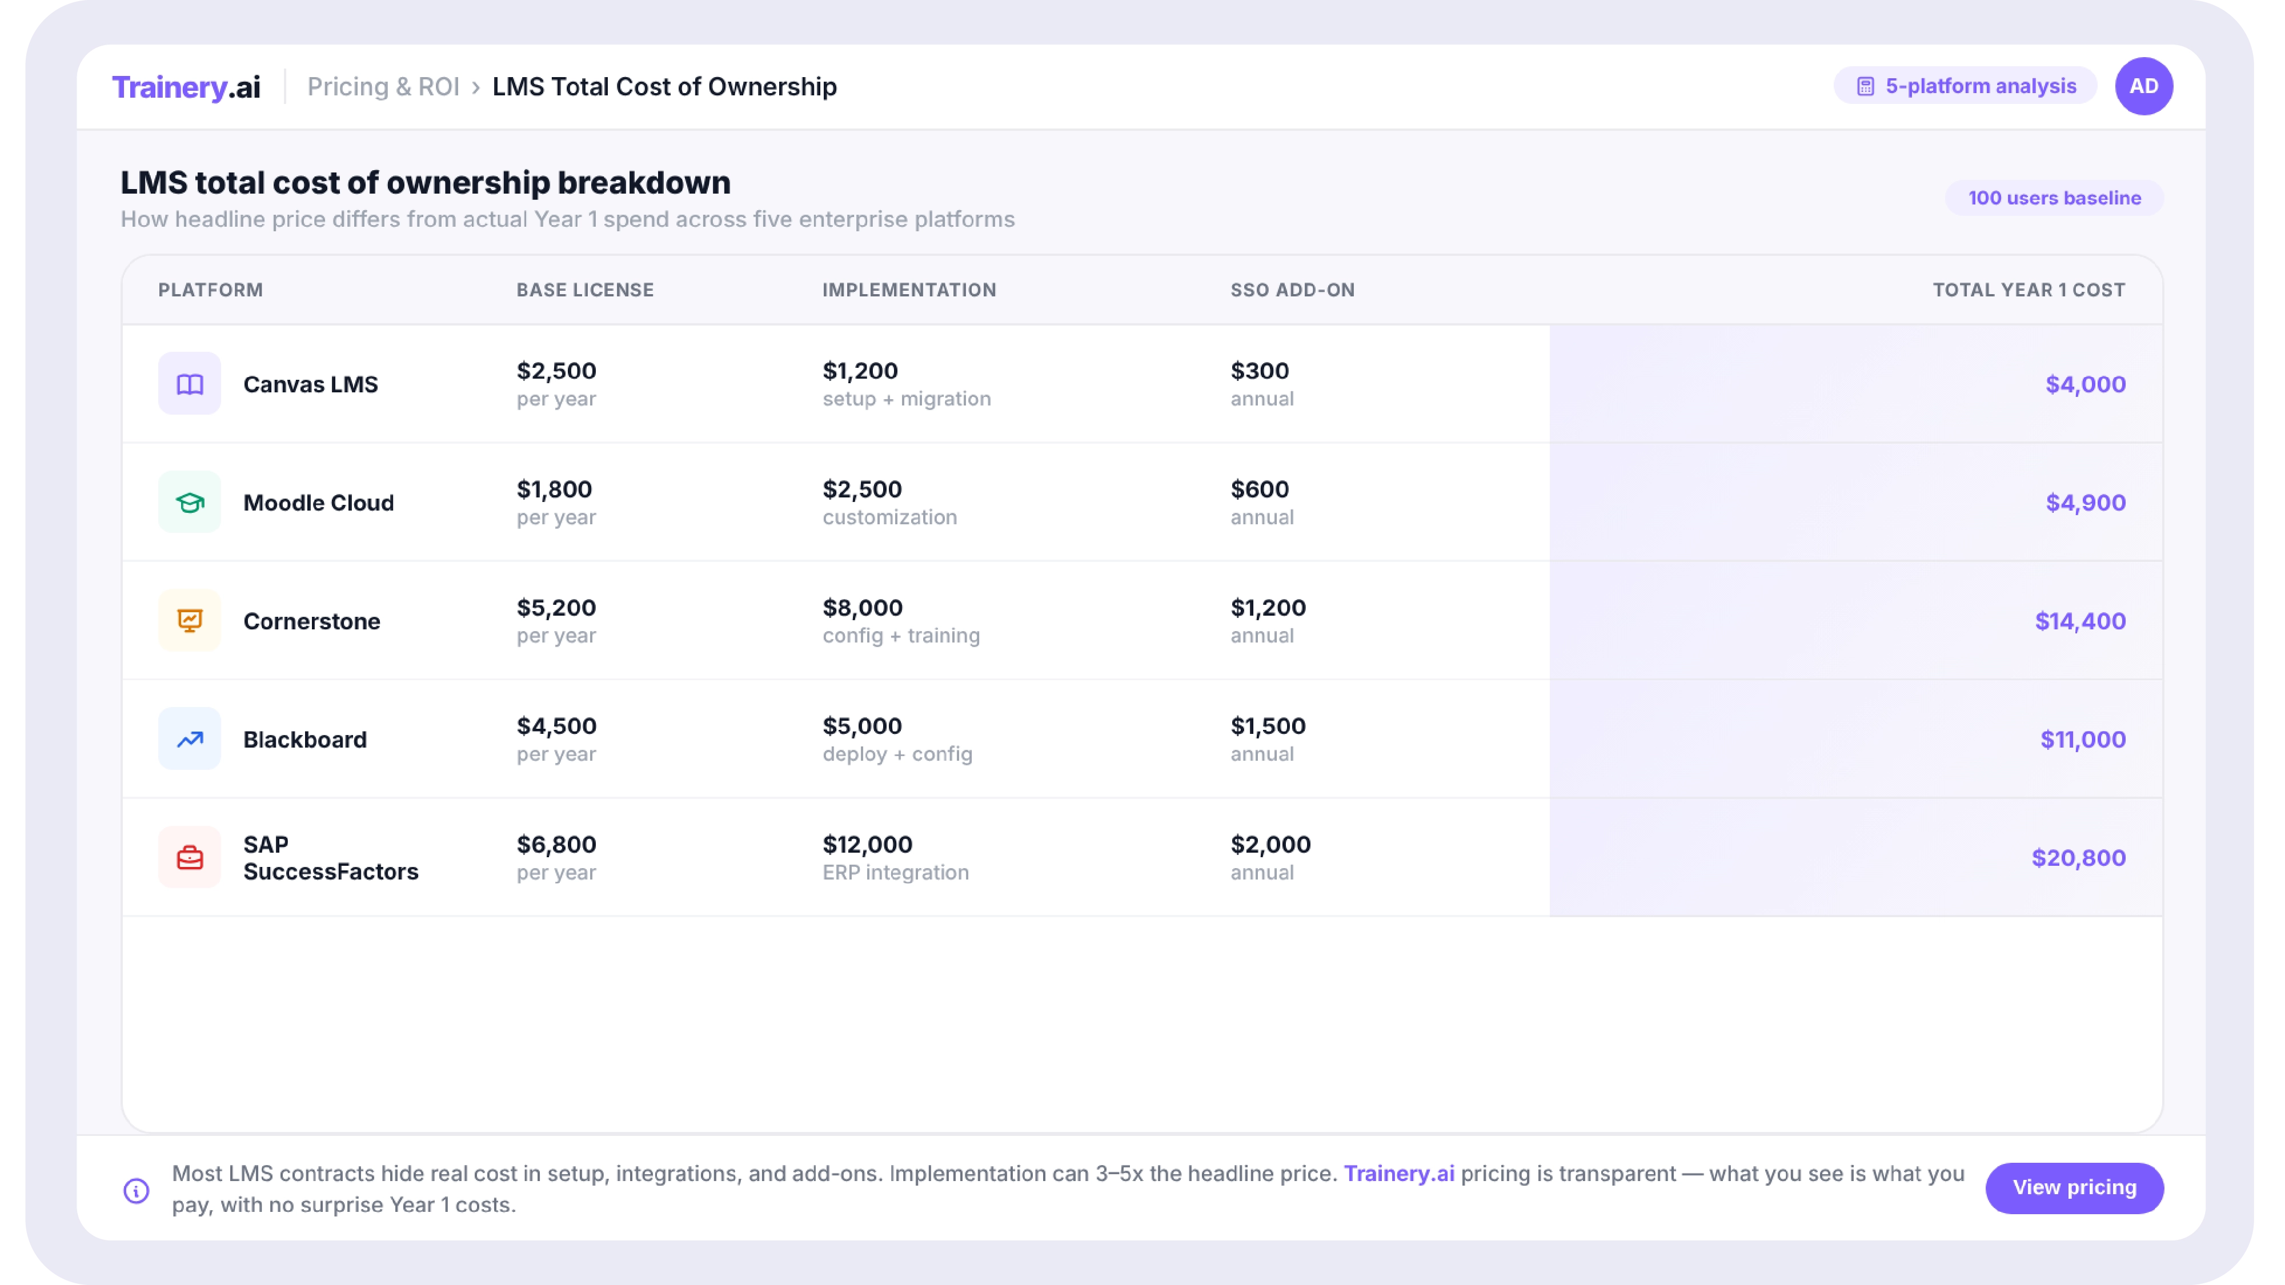Click Canvas LMS total $4,000
This screenshot has height=1285, width=2285.
point(2086,384)
